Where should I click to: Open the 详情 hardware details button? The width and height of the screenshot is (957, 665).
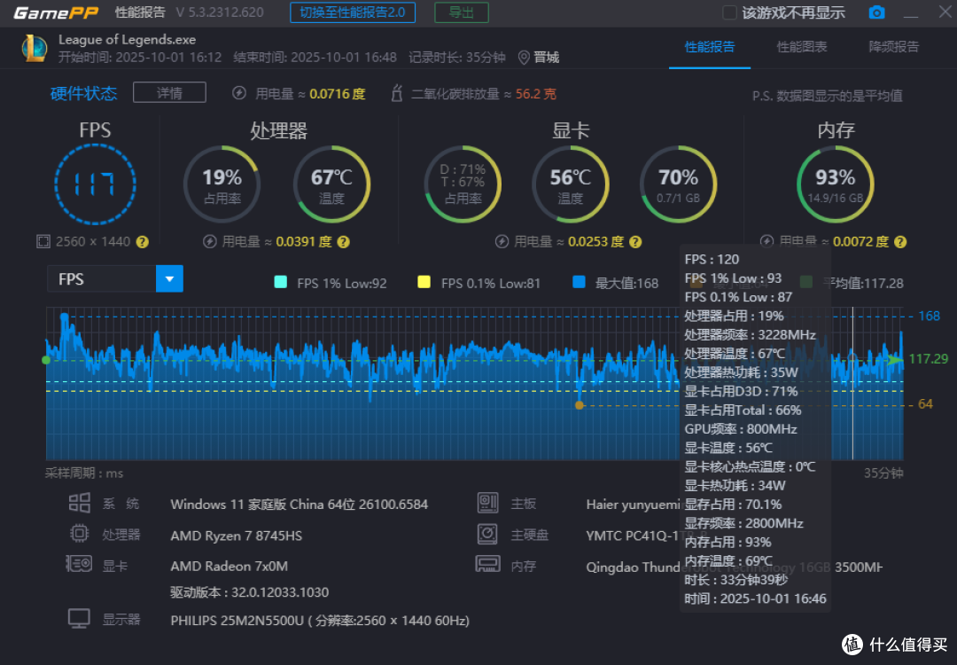pyautogui.click(x=169, y=93)
